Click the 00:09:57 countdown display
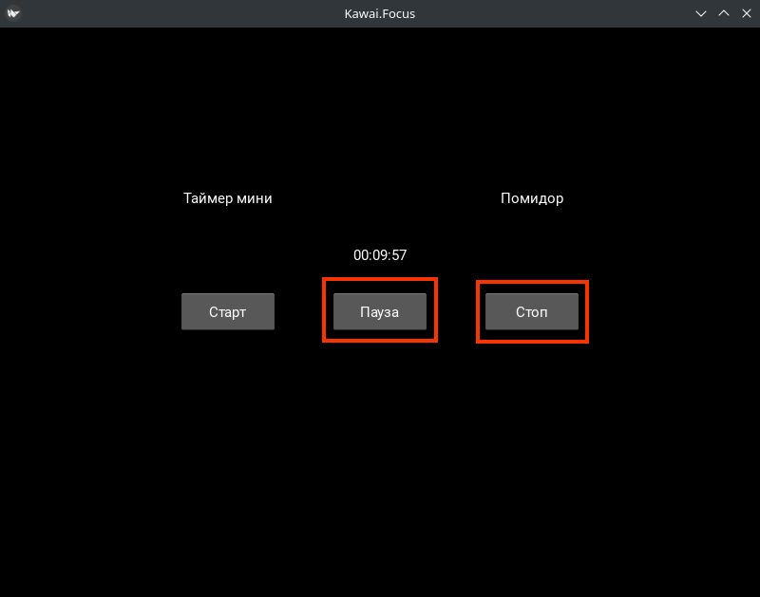The width and height of the screenshot is (760, 597). pyautogui.click(x=380, y=255)
